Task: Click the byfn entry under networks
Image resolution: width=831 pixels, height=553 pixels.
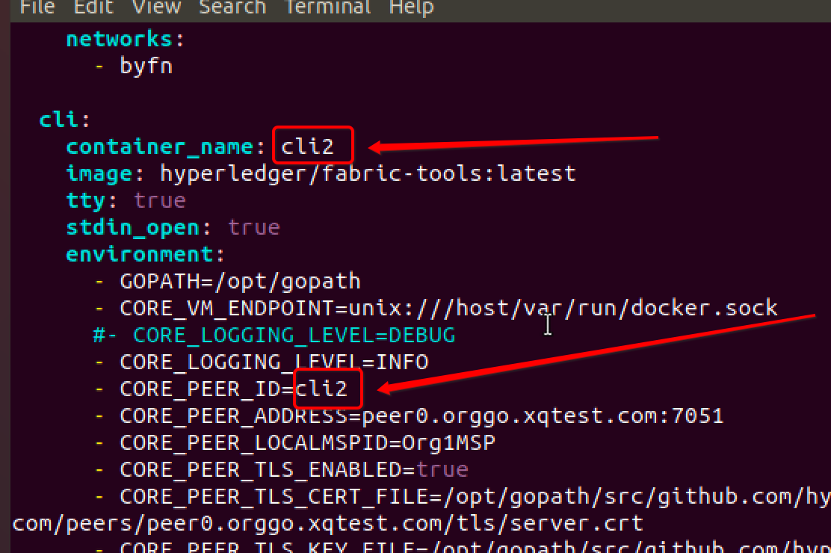Action: [x=146, y=65]
